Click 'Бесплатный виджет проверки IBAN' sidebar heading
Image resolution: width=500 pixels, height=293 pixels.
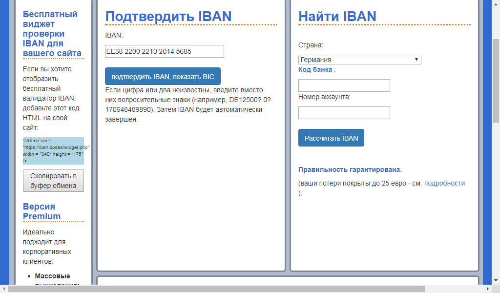[50, 34]
